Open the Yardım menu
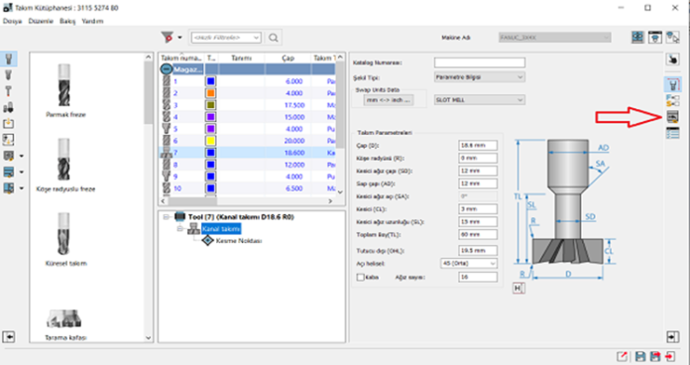Screen dimensions: 690x365 92,21
